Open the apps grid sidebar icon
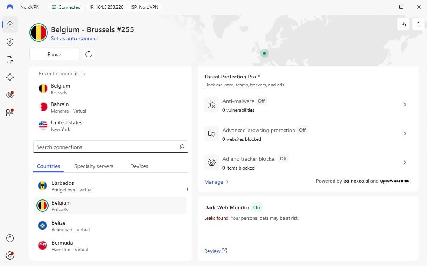 10,113
